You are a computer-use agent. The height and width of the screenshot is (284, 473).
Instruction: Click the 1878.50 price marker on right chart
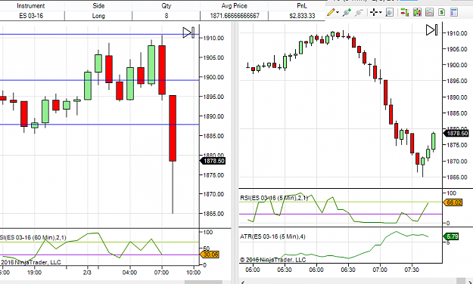456,134
